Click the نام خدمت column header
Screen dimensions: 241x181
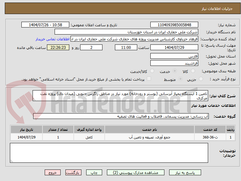pyautogui.click(x=150, y=130)
